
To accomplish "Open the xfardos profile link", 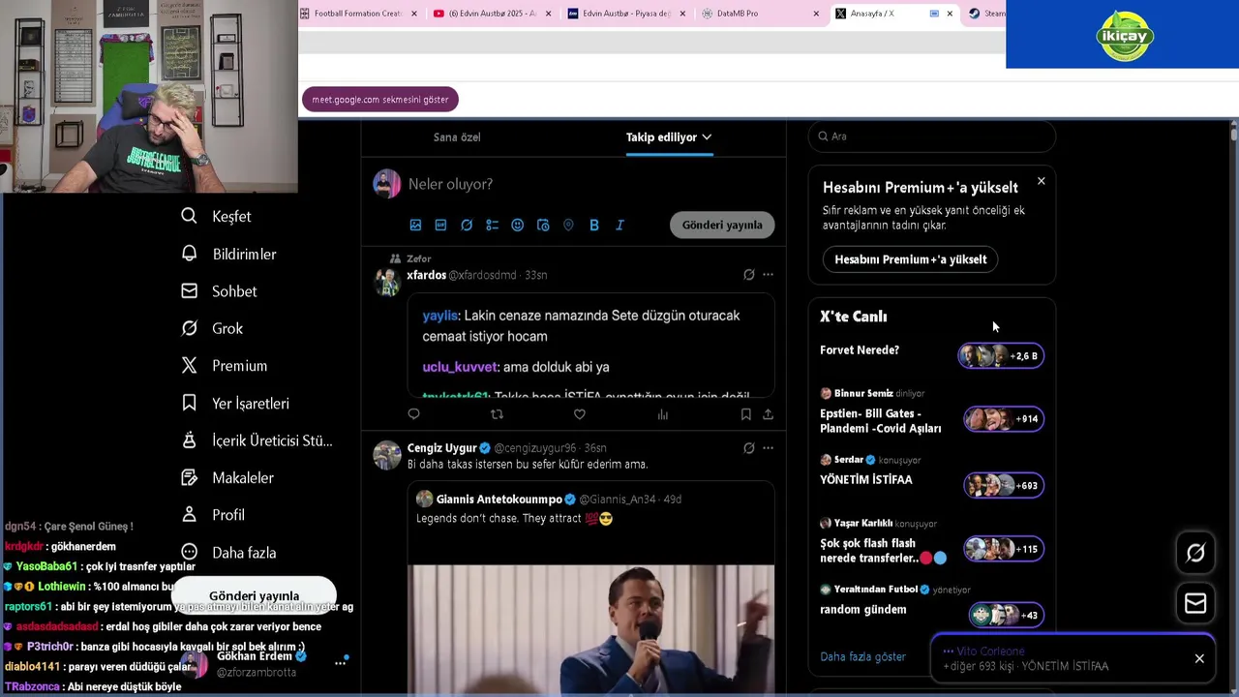I will [426, 275].
